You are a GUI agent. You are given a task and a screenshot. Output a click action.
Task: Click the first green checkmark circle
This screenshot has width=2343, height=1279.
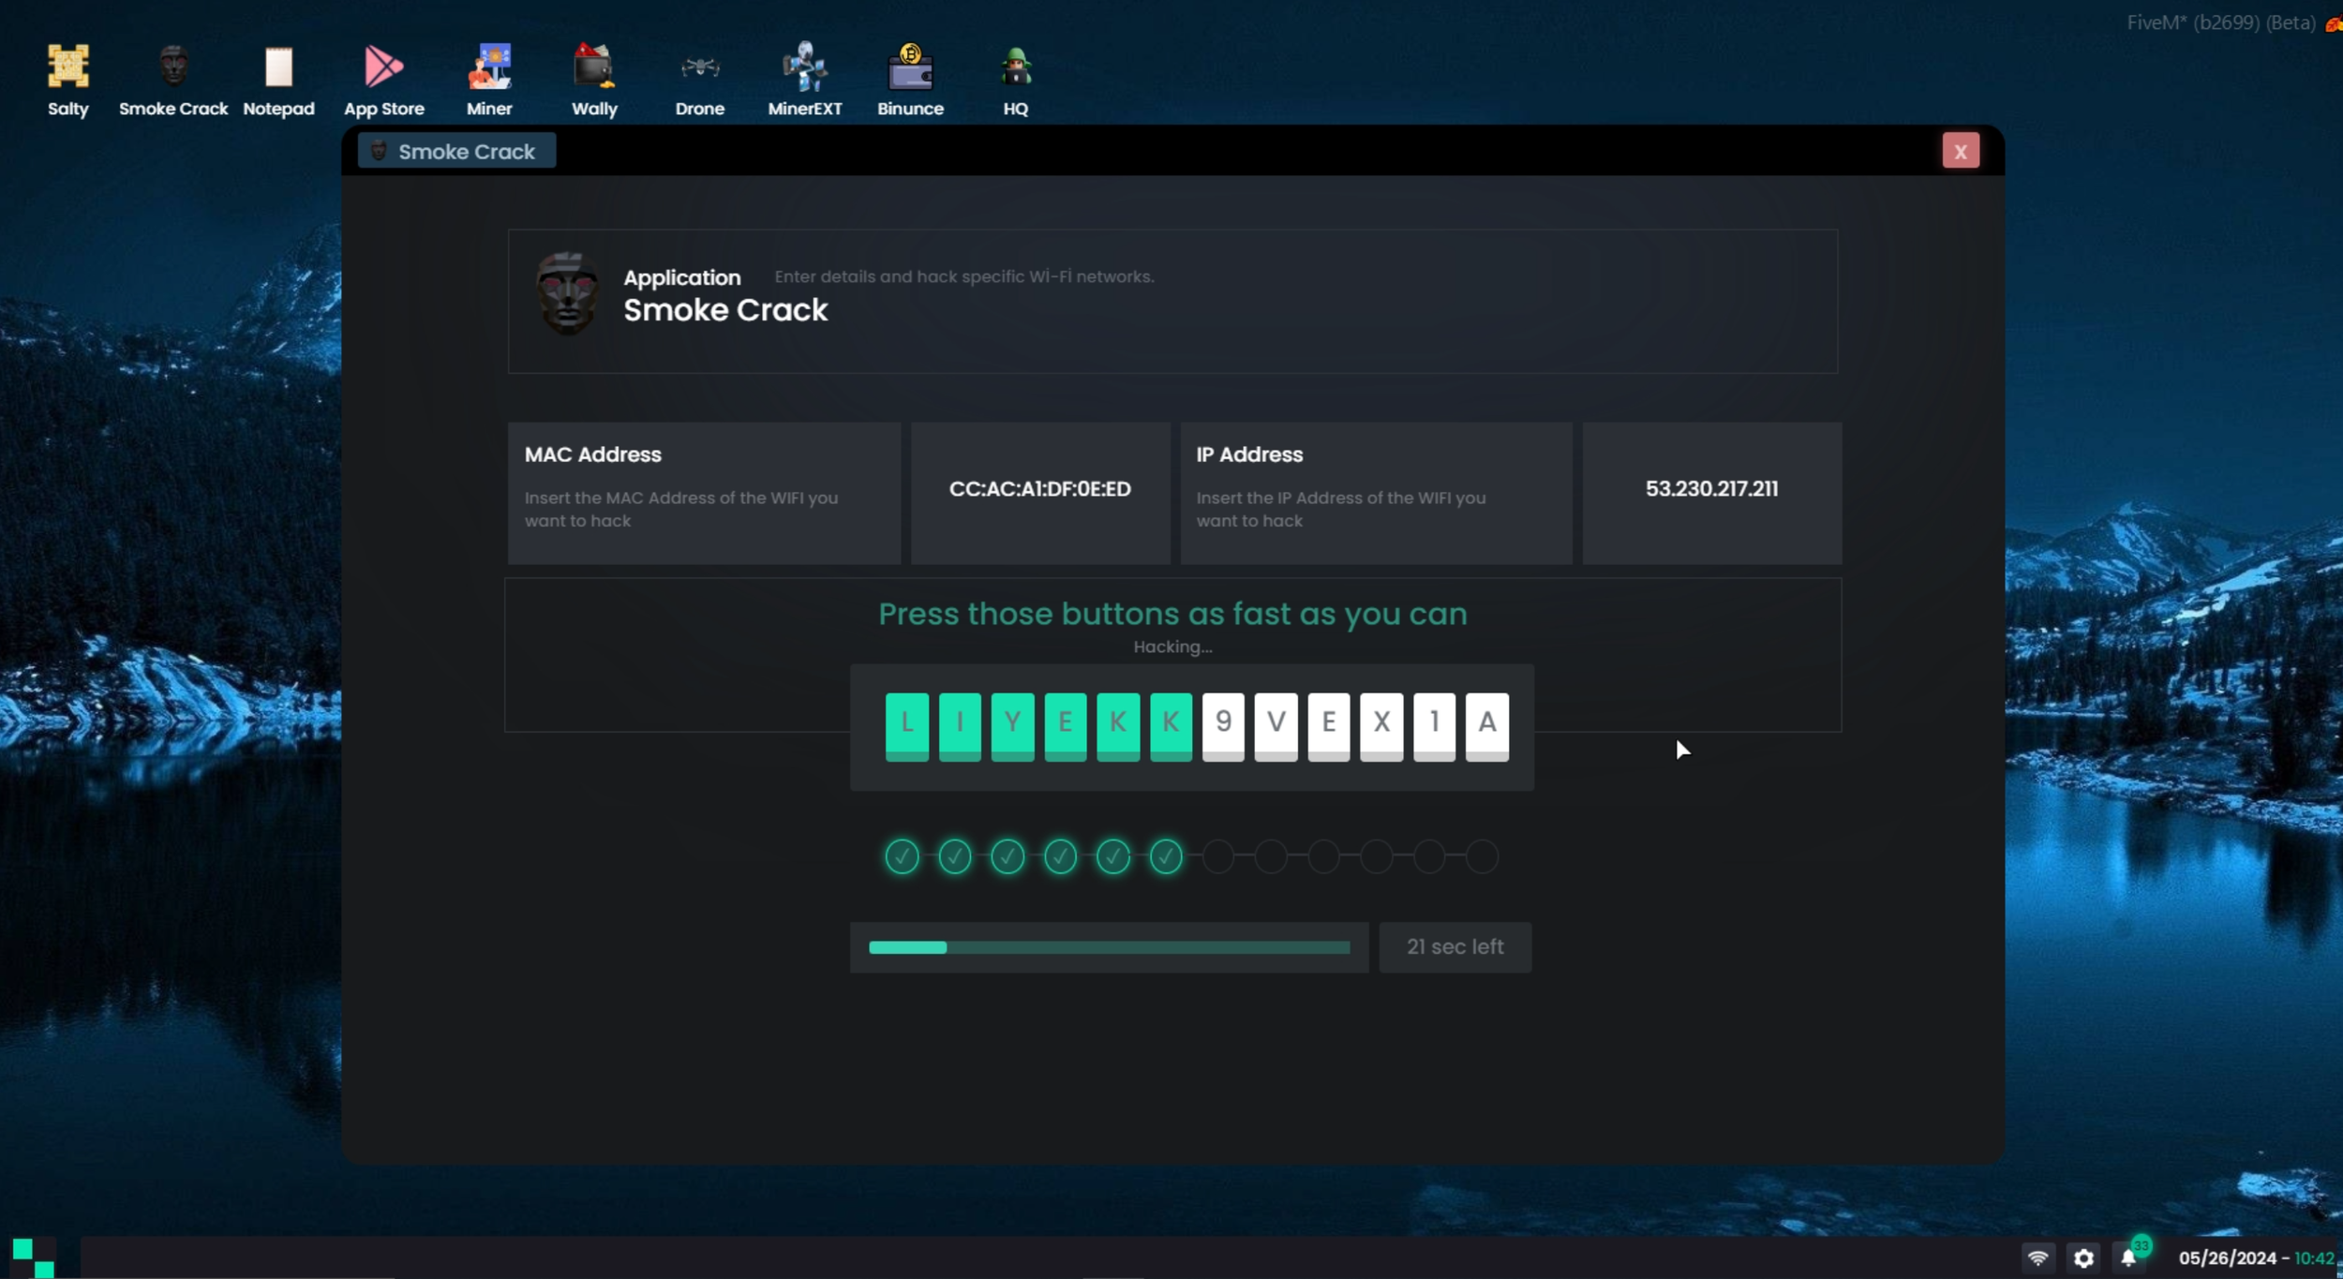click(902, 856)
